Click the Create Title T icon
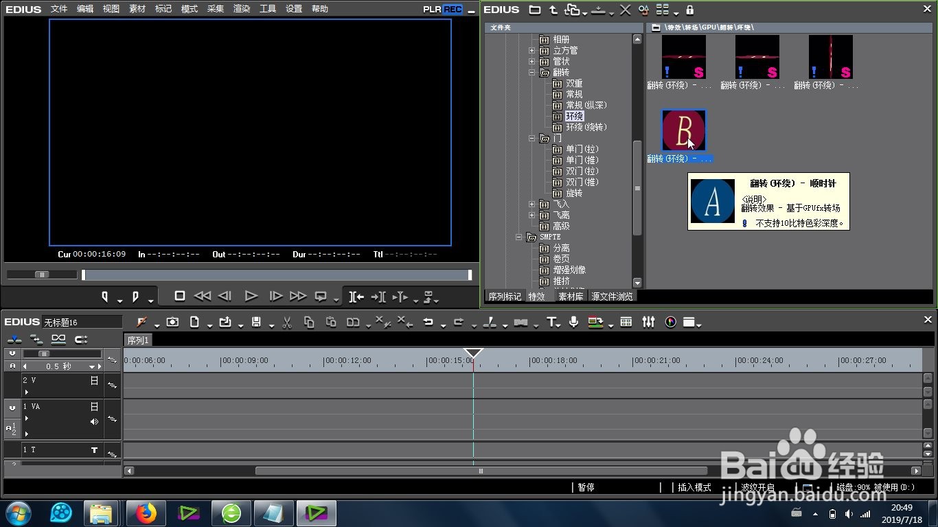 click(x=551, y=322)
